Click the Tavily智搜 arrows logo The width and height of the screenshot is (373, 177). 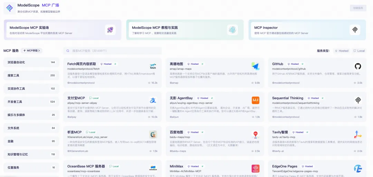[358, 135]
